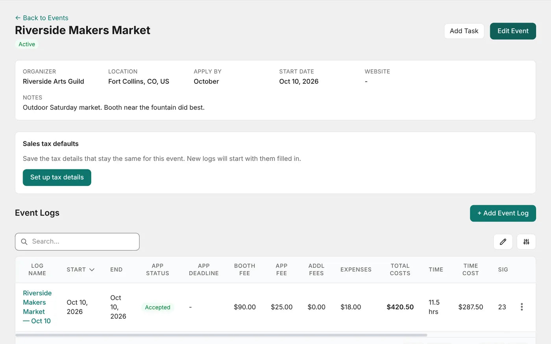Viewport: 551px width, 344px height.
Task: Open the column filter settings icon
Action: [x=526, y=242]
